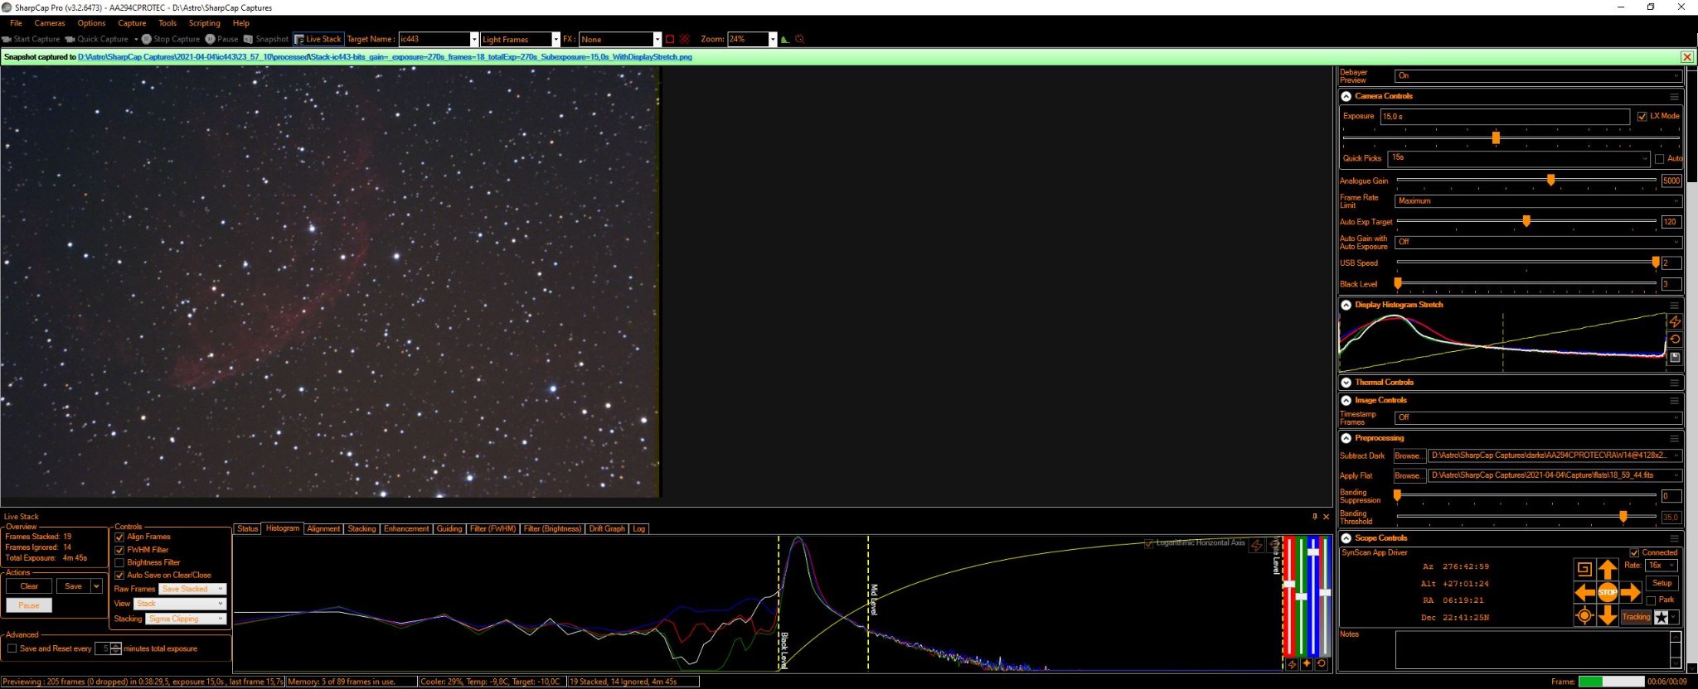Click the live stack Pause button
The height and width of the screenshot is (689, 1698).
click(x=29, y=605)
